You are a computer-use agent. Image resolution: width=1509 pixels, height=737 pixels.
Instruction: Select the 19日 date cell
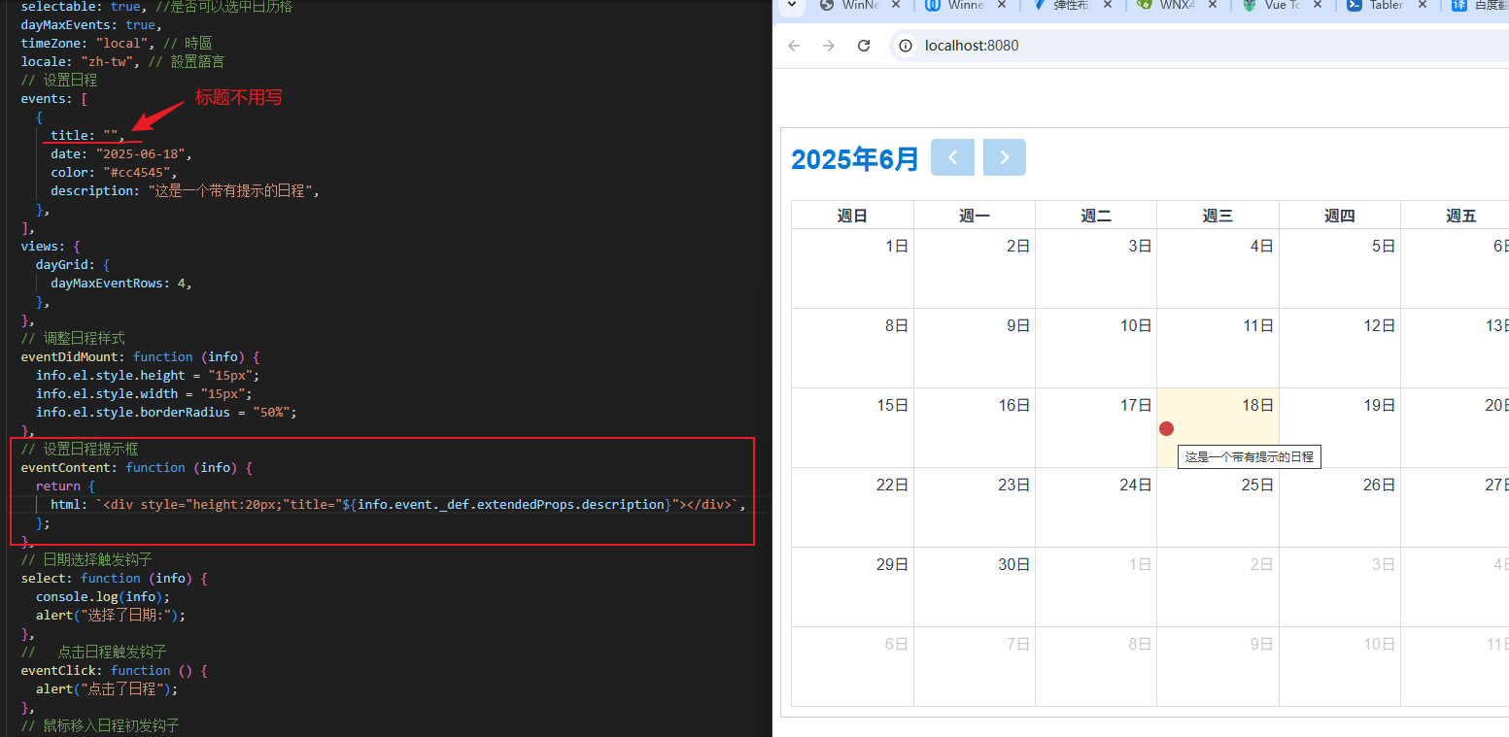pyautogui.click(x=1340, y=427)
